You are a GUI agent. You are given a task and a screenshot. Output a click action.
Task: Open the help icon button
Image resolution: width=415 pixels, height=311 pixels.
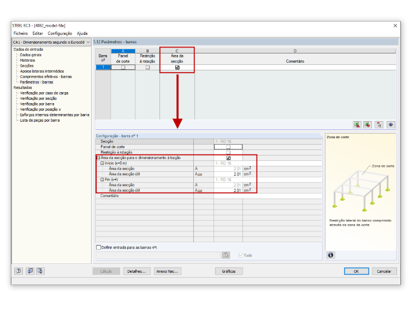[18, 271]
